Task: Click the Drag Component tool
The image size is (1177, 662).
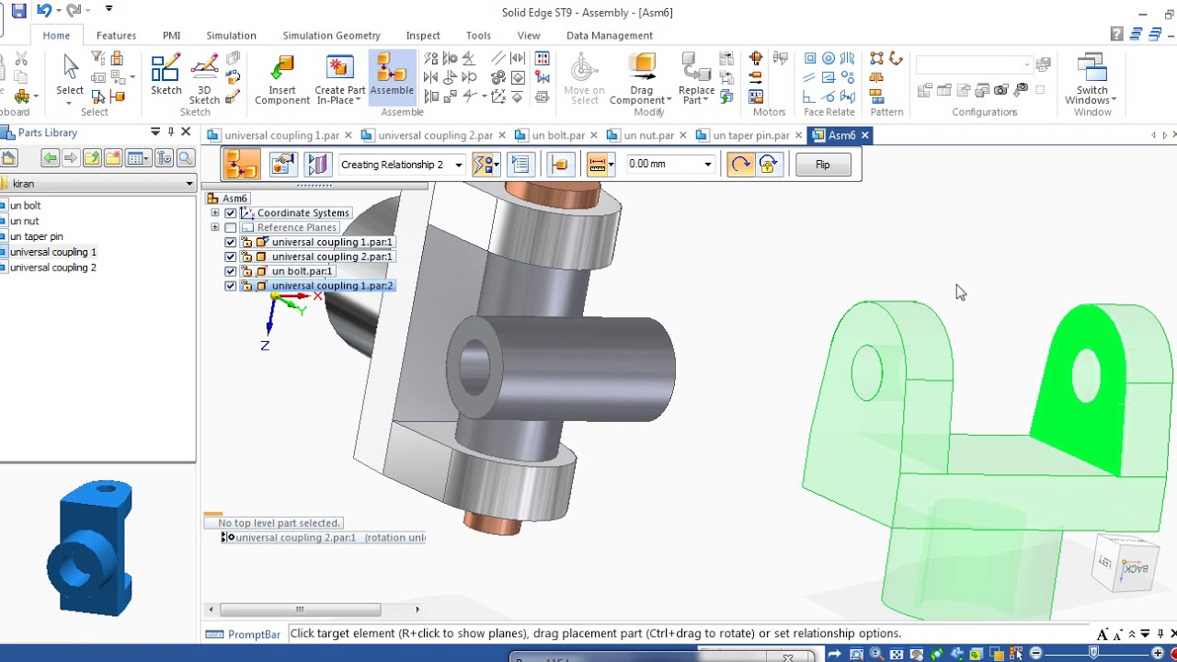Action: coord(642,79)
